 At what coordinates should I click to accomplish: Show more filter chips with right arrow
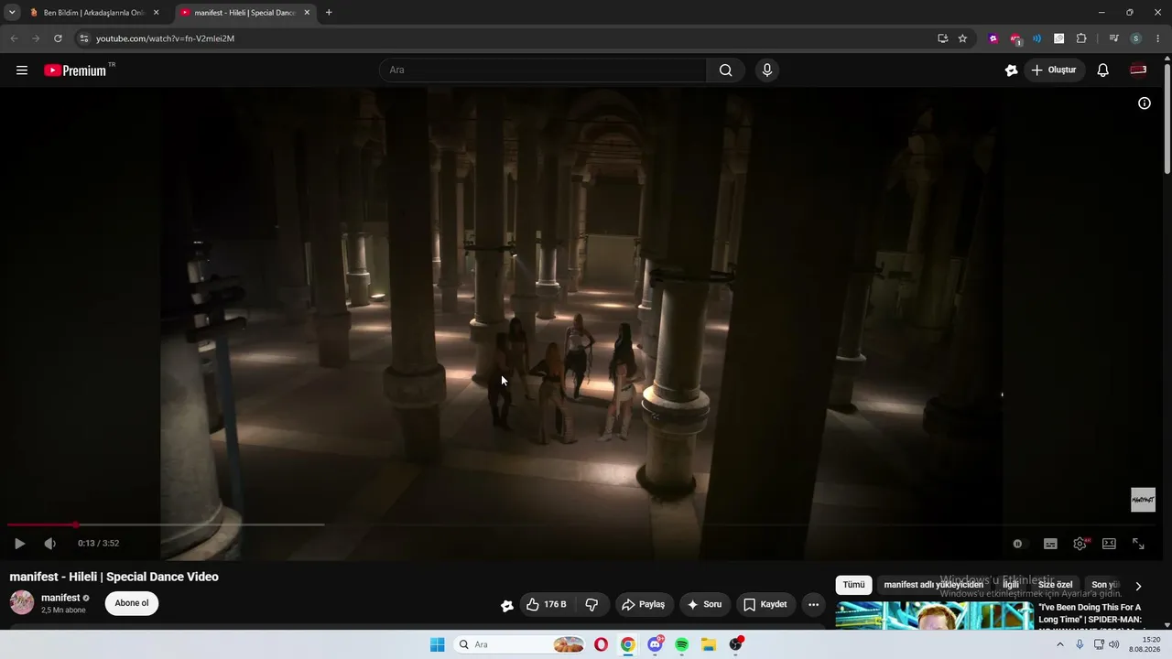(1138, 586)
